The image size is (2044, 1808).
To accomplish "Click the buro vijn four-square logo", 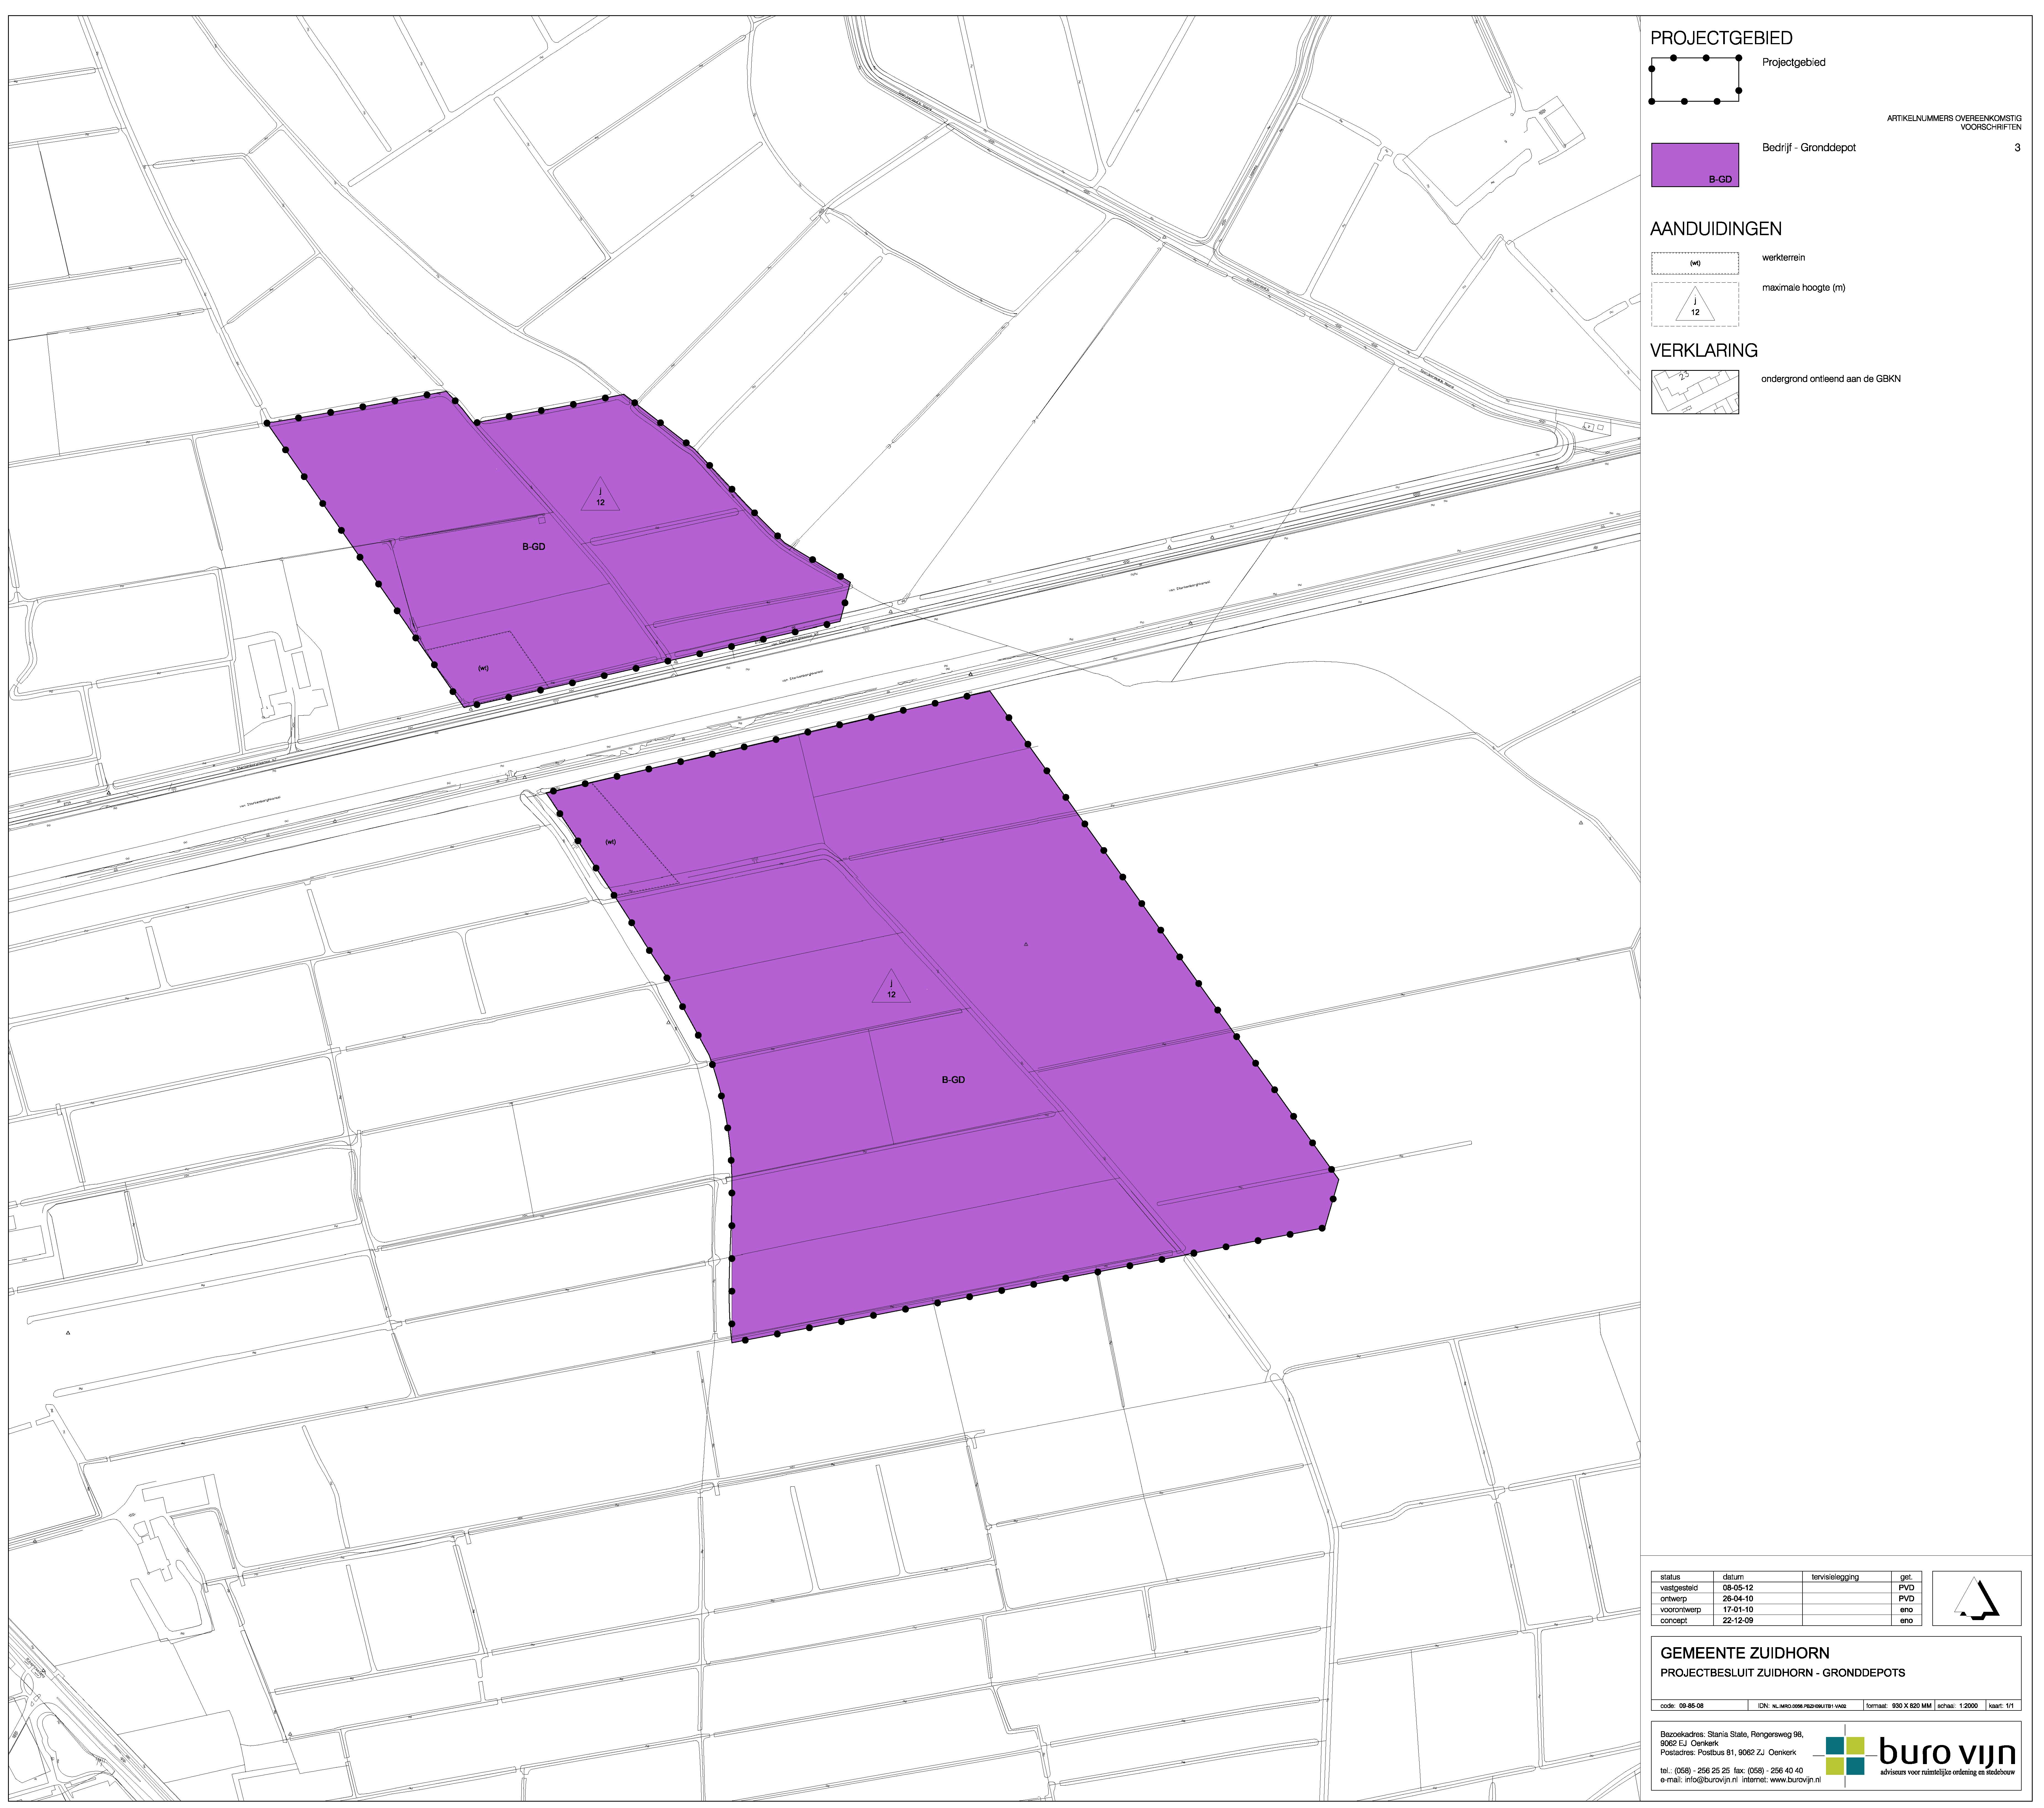I will (x=1845, y=1756).
